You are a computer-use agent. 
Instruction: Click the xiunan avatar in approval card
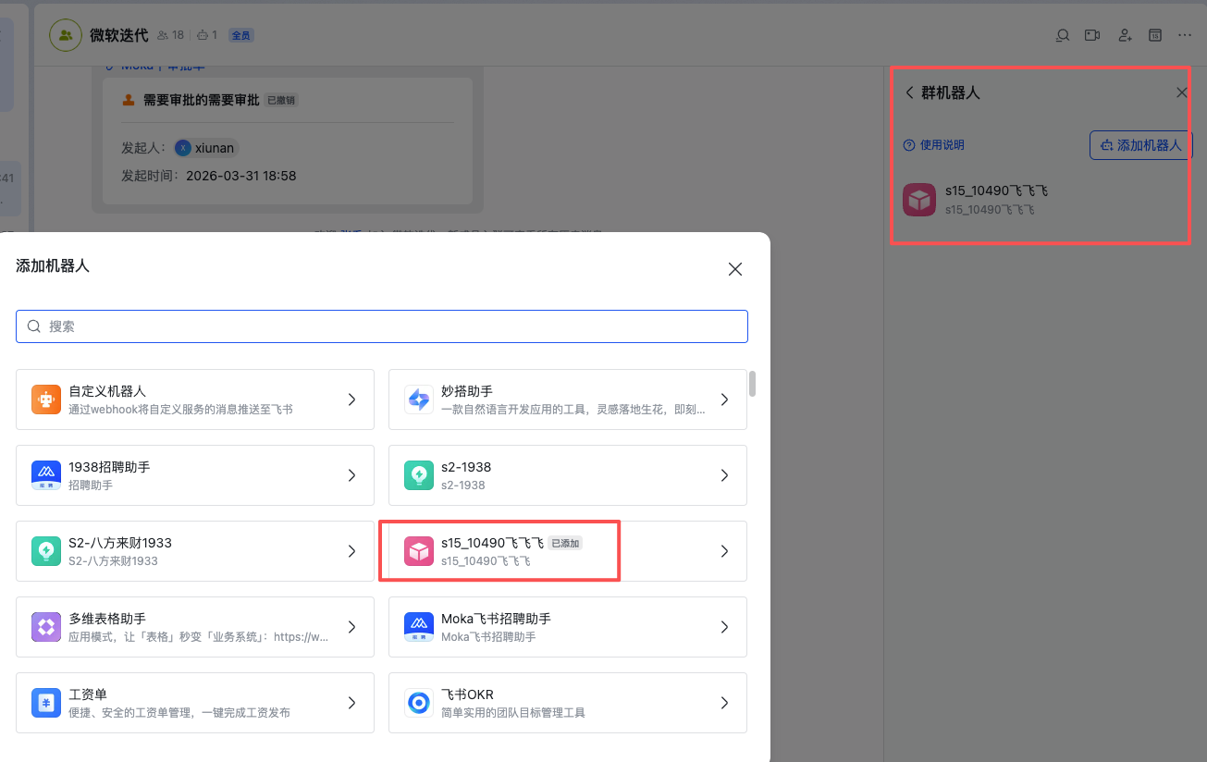tap(183, 148)
